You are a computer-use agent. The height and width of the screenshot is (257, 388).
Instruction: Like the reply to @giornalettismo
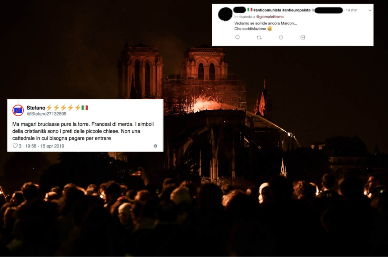(281, 37)
